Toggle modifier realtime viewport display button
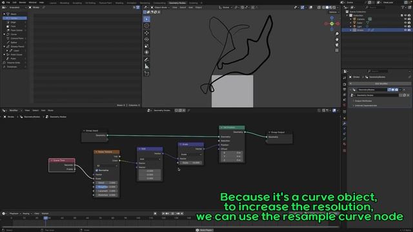413x232 pixels. [x=393, y=90]
